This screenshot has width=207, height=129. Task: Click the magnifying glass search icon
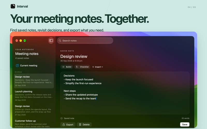click(60, 41)
